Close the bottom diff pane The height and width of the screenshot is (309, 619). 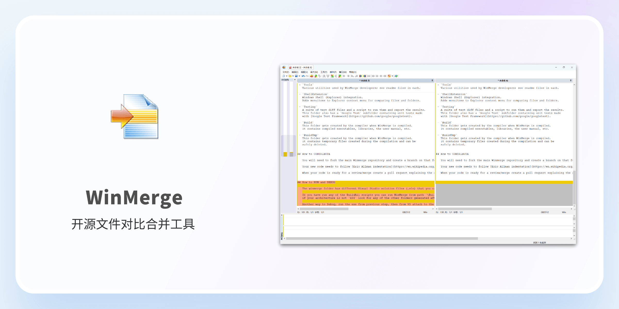pyautogui.click(x=282, y=215)
